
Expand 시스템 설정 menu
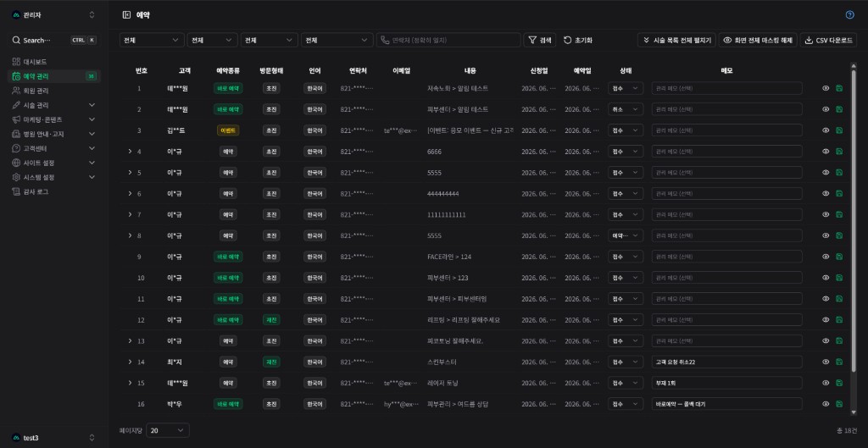pos(53,177)
